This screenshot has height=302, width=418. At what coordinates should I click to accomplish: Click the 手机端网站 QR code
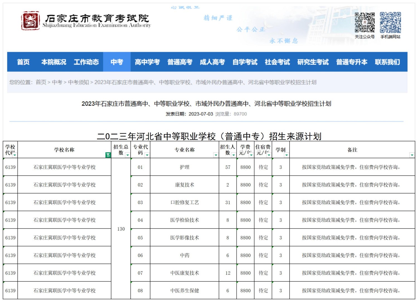tap(390, 23)
